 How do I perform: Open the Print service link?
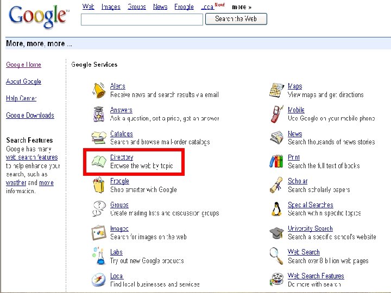(294, 157)
